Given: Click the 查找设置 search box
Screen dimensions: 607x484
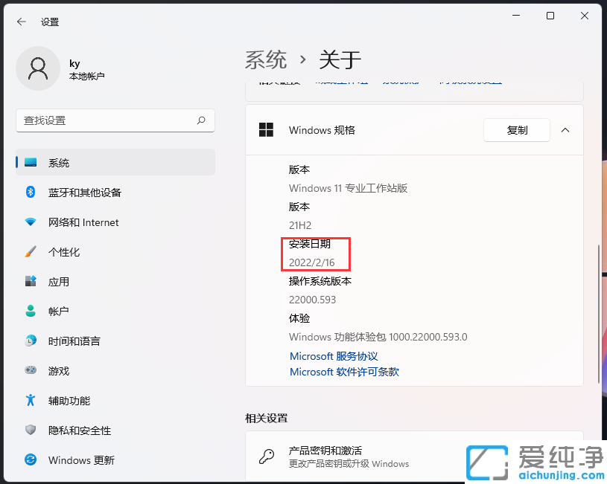Looking at the screenshot, I should pos(115,120).
